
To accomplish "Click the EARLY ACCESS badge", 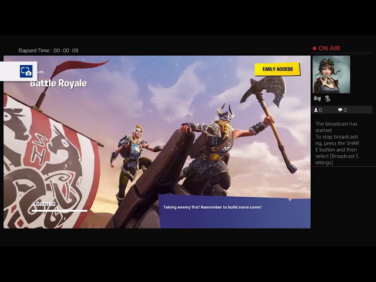I will point(277,69).
